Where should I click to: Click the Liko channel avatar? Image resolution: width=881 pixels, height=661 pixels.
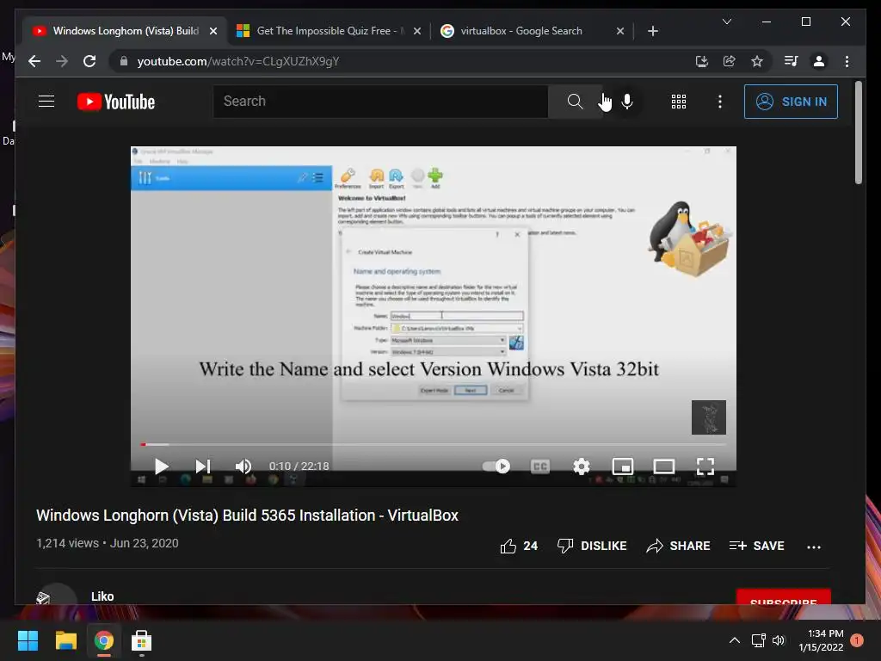(56, 595)
